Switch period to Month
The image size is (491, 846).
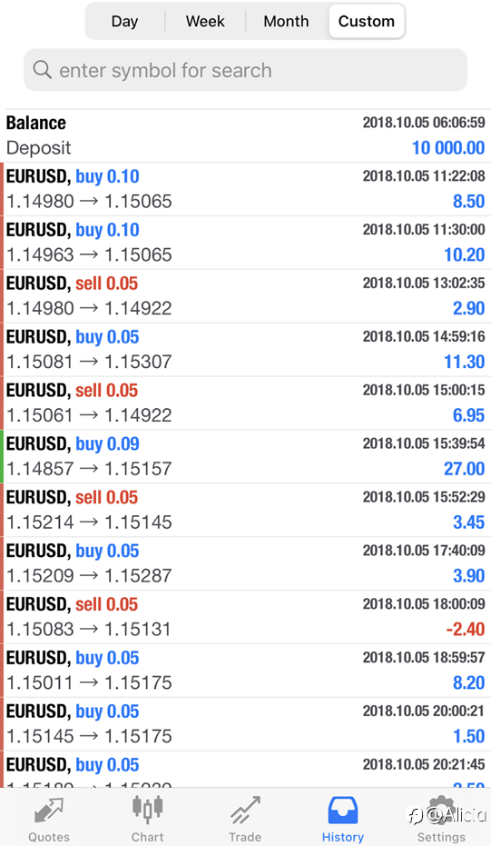pyautogui.click(x=286, y=21)
